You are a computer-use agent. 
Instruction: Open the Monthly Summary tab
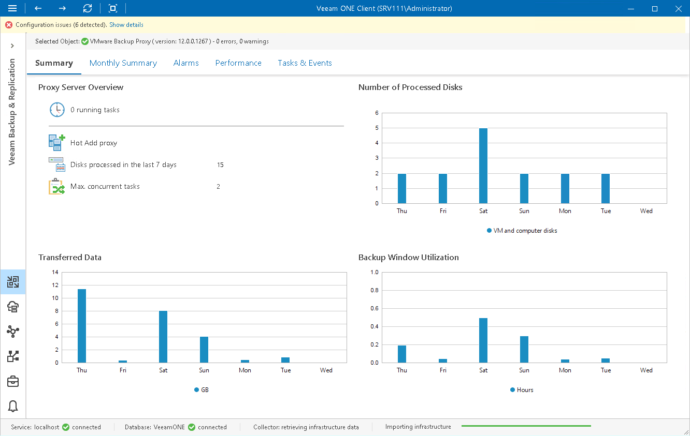123,63
